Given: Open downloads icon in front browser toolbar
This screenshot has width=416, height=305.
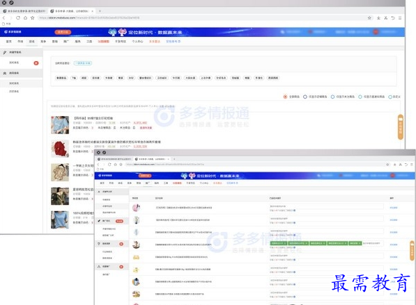Looking at the screenshot, I should coord(395,164).
